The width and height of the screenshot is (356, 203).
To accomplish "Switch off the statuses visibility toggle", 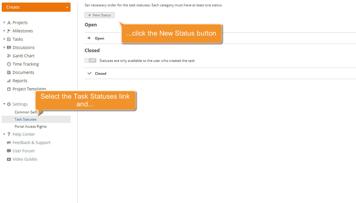I will tap(90, 60).
